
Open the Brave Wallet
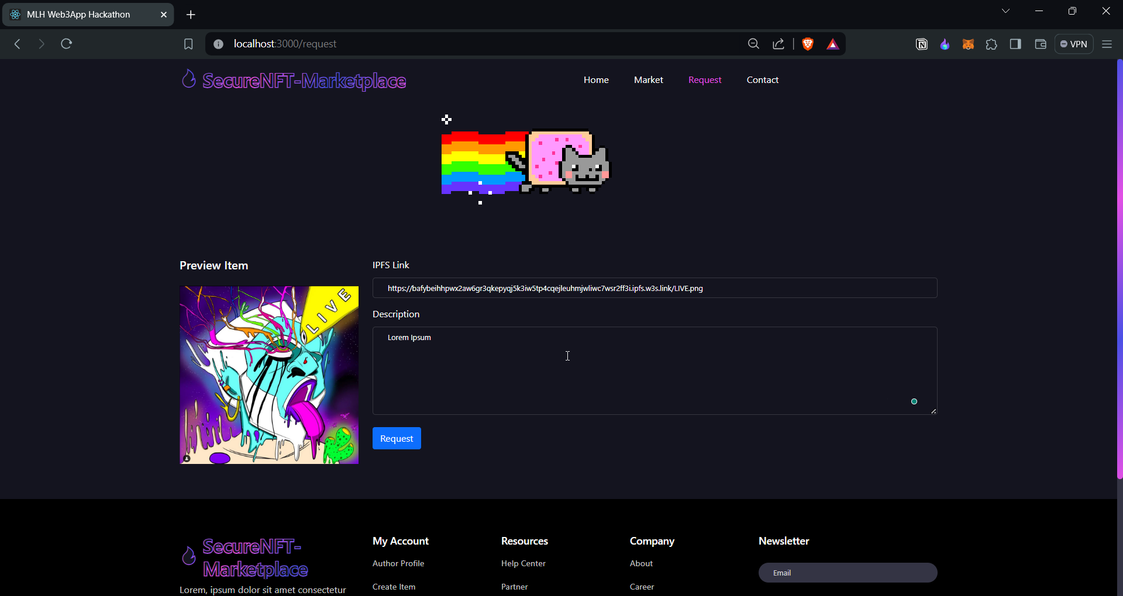(1040, 44)
